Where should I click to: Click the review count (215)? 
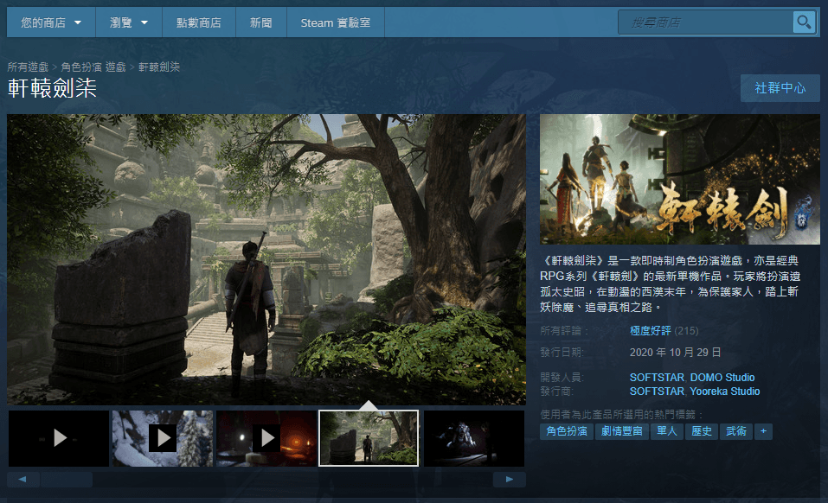[x=686, y=331]
